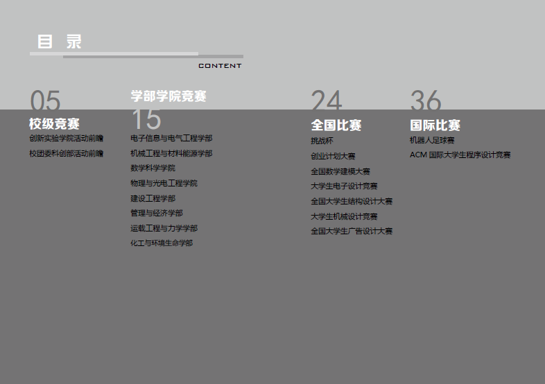The height and width of the screenshot is (384, 545).
Task: Click the 建设工程学部 entry
Action: tap(153, 198)
